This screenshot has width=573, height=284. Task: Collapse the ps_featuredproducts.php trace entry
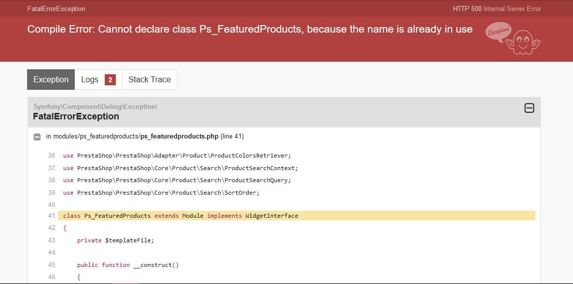[37, 137]
